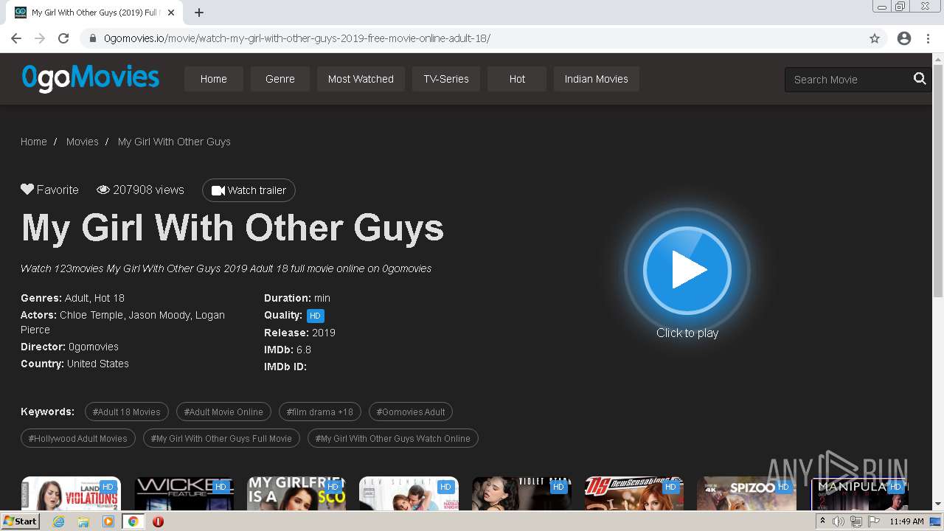Open the Indian Movies nav item
The image size is (944, 531).
[596, 79]
